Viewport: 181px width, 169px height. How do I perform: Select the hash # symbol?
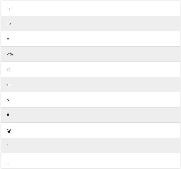pyautogui.click(x=8, y=115)
